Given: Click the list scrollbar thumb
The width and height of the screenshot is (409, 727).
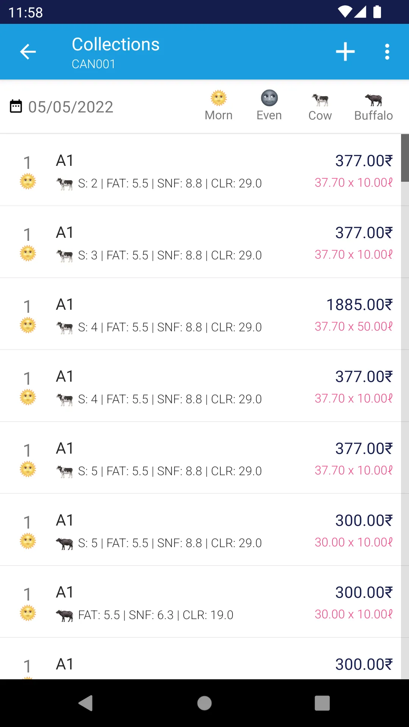Looking at the screenshot, I should pos(405,158).
